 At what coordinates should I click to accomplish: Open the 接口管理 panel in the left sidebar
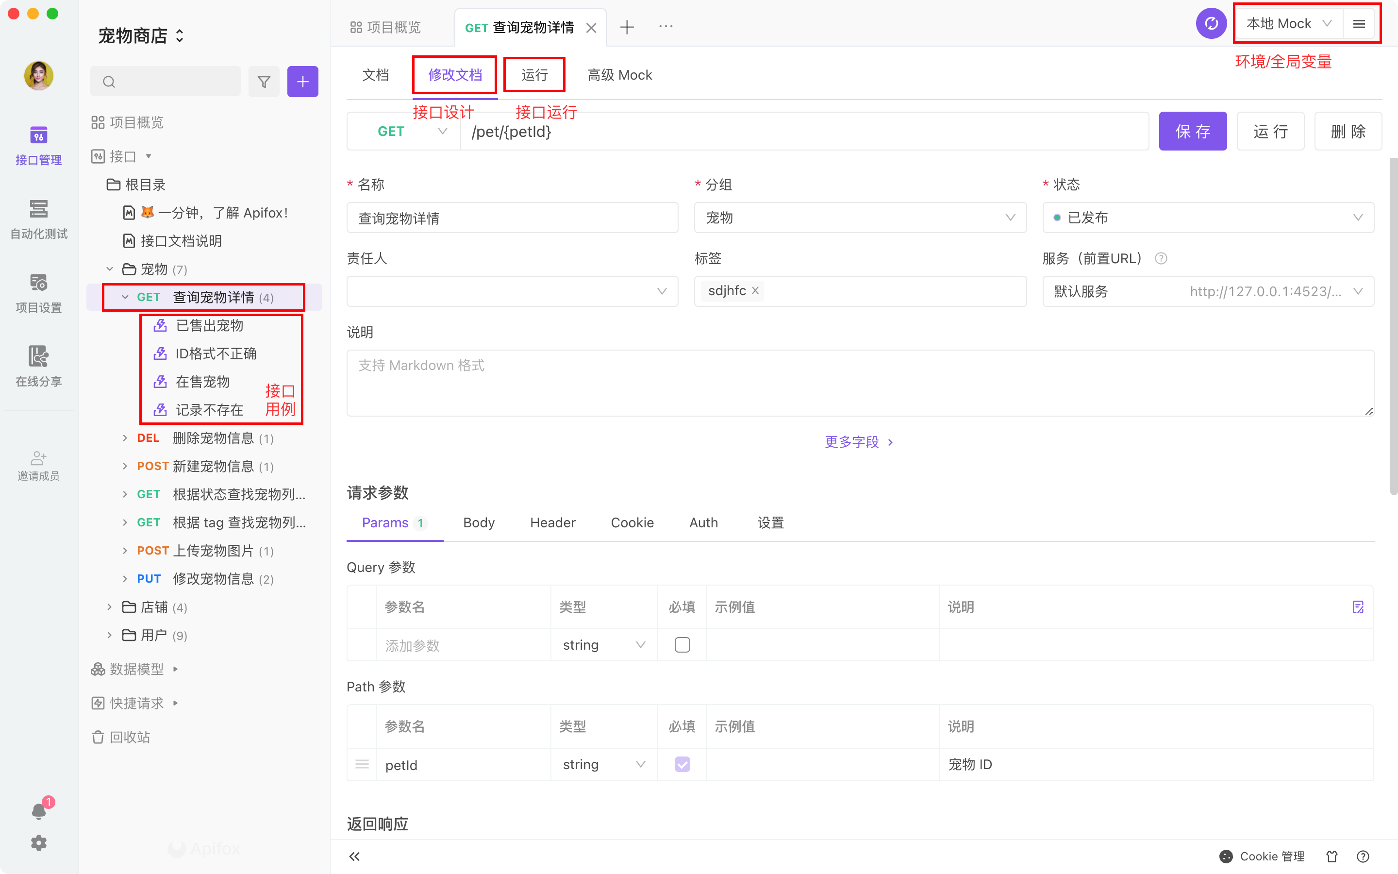tap(38, 145)
